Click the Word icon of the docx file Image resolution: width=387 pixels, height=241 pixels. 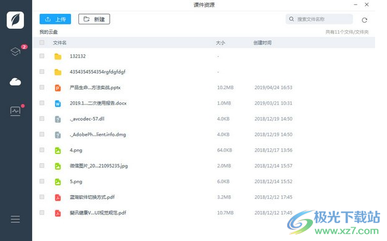click(x=58, y=103)
